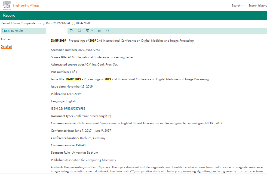
Task: Click the Record page header
Action: 9,15
